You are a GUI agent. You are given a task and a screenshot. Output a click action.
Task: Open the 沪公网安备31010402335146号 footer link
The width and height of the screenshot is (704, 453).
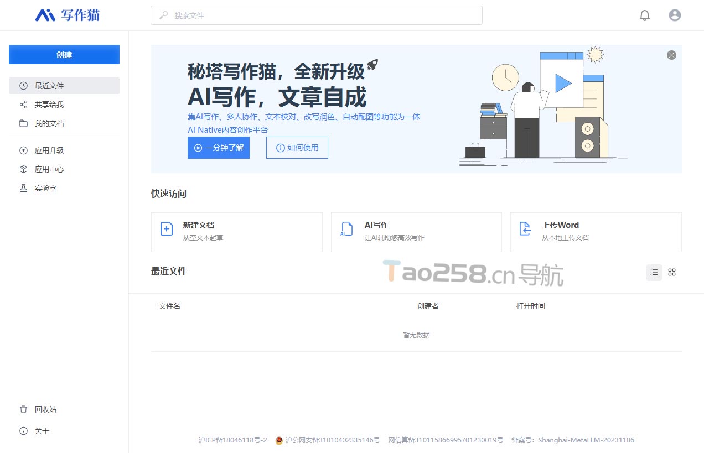[328, 440]
